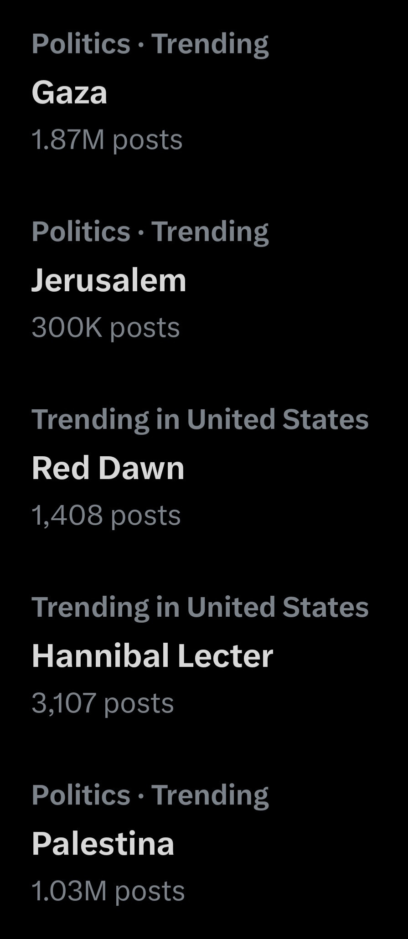Tap the 3,107 posts count
Image resolution: width=408 pixels, height=939 pixels.
point(103,703)
